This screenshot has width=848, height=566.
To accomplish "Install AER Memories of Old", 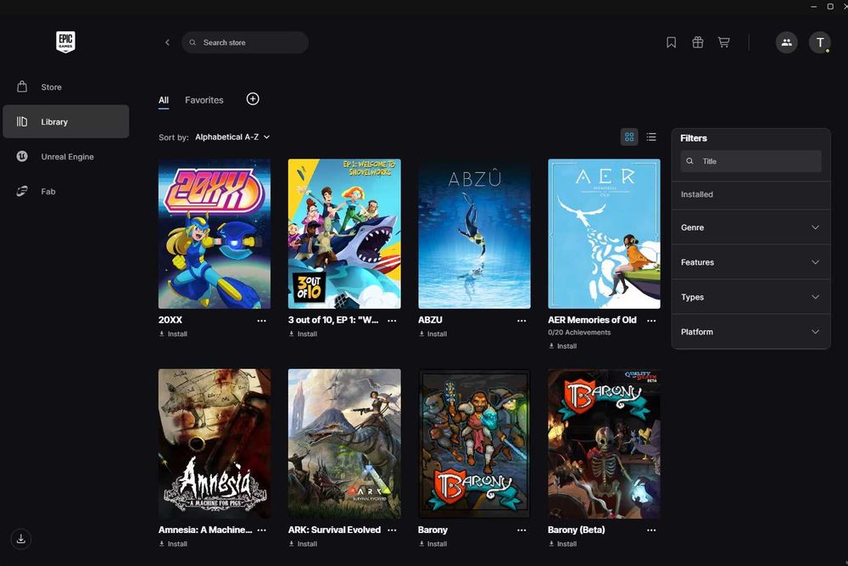I will (x=562, y=345).
